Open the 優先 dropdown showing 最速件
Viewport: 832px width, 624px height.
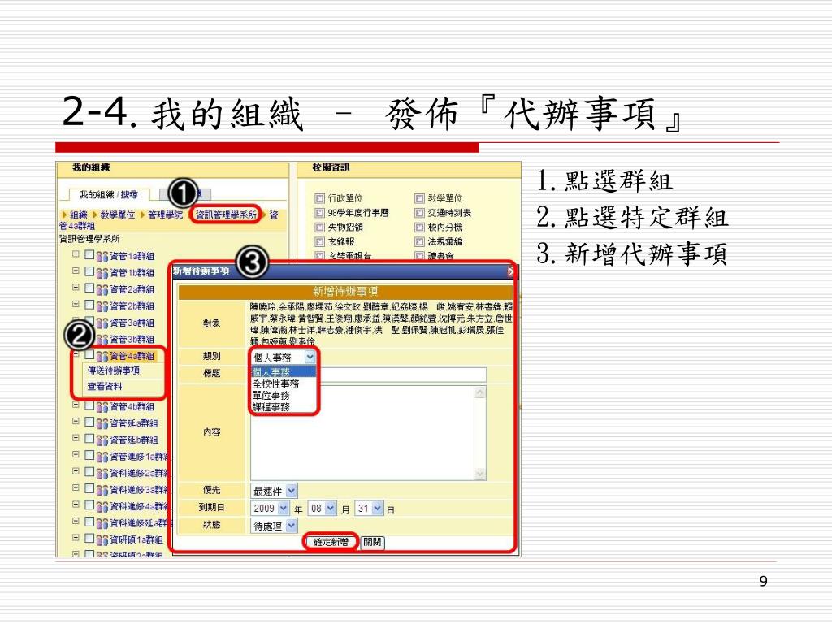point(274,491)
